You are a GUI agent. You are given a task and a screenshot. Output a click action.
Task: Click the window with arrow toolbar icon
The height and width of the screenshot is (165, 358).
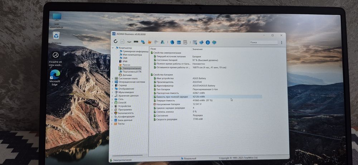coord(194,42)
